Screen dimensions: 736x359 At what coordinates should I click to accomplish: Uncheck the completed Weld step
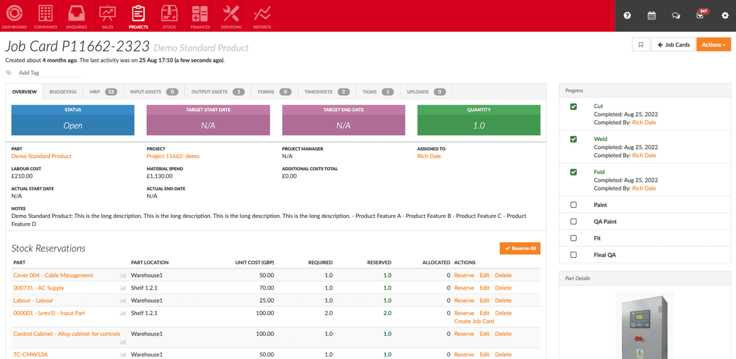[574, 139]
